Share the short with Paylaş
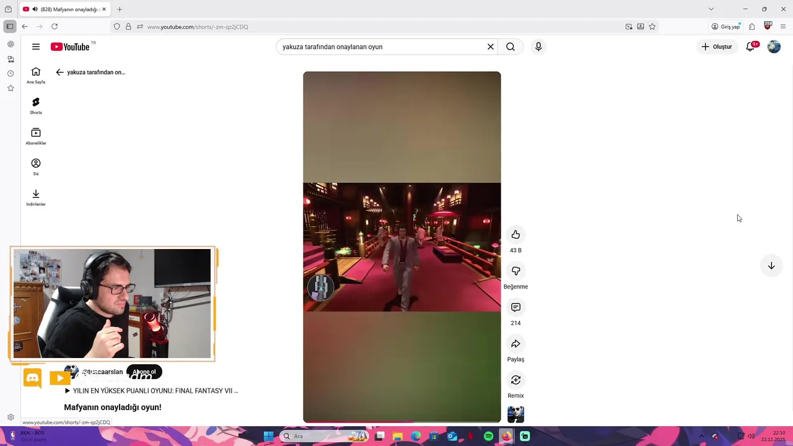The height and width of the screenshot is (446, 793). pos(515,344)
